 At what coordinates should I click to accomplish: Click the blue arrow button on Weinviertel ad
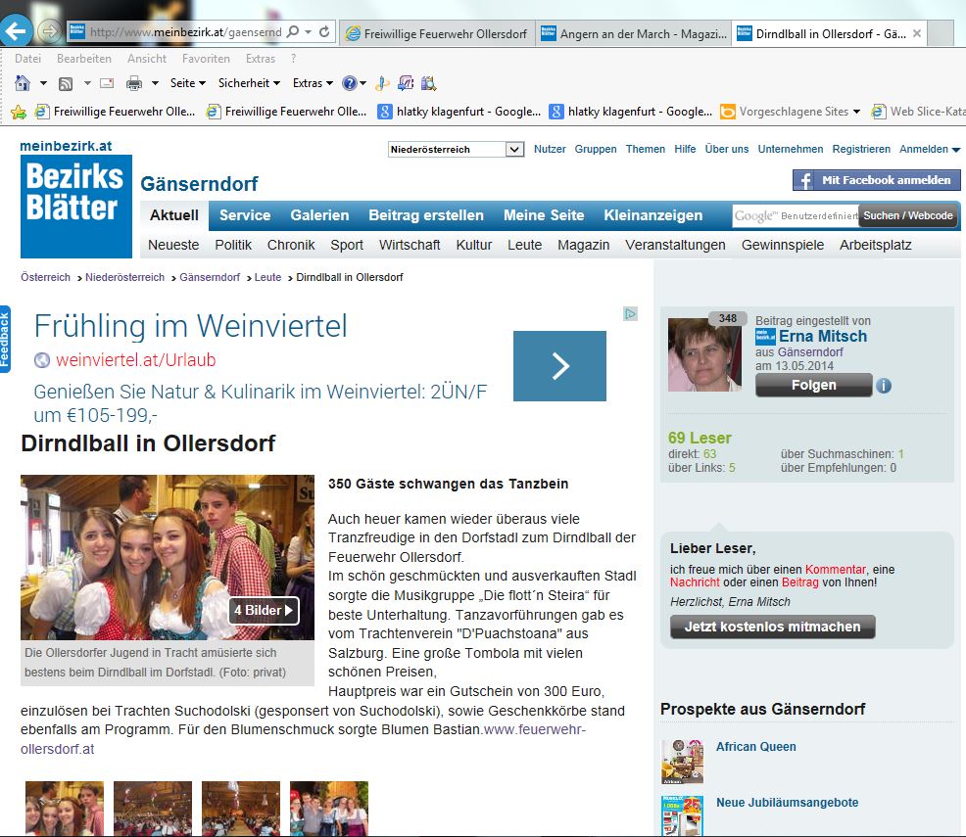[x=559, y=366]
